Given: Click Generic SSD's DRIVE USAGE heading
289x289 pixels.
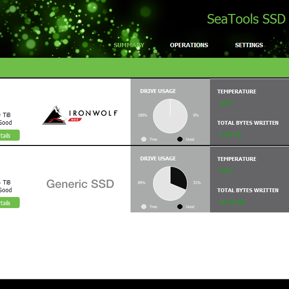Looking at the screenshot, I should click(158, 158).
